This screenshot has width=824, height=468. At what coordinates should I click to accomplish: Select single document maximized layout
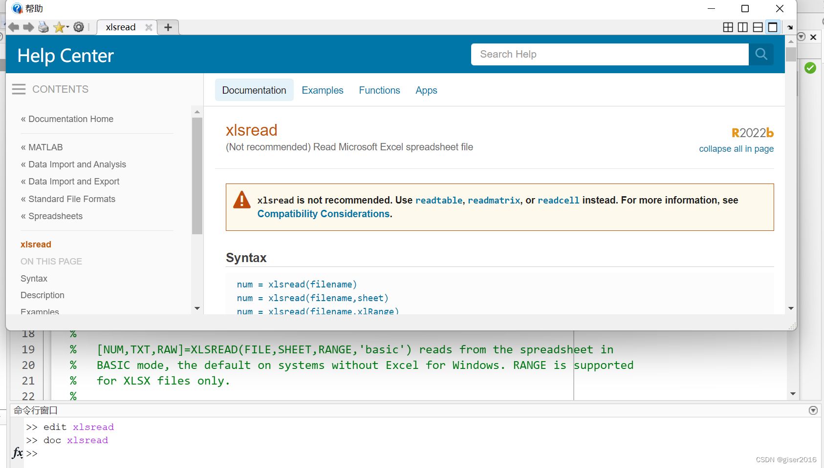(x=773, y=27)
